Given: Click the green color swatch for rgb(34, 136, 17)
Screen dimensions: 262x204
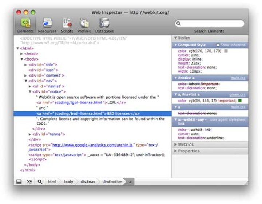Looking at the screenshot, I should (x=240, y=101).
